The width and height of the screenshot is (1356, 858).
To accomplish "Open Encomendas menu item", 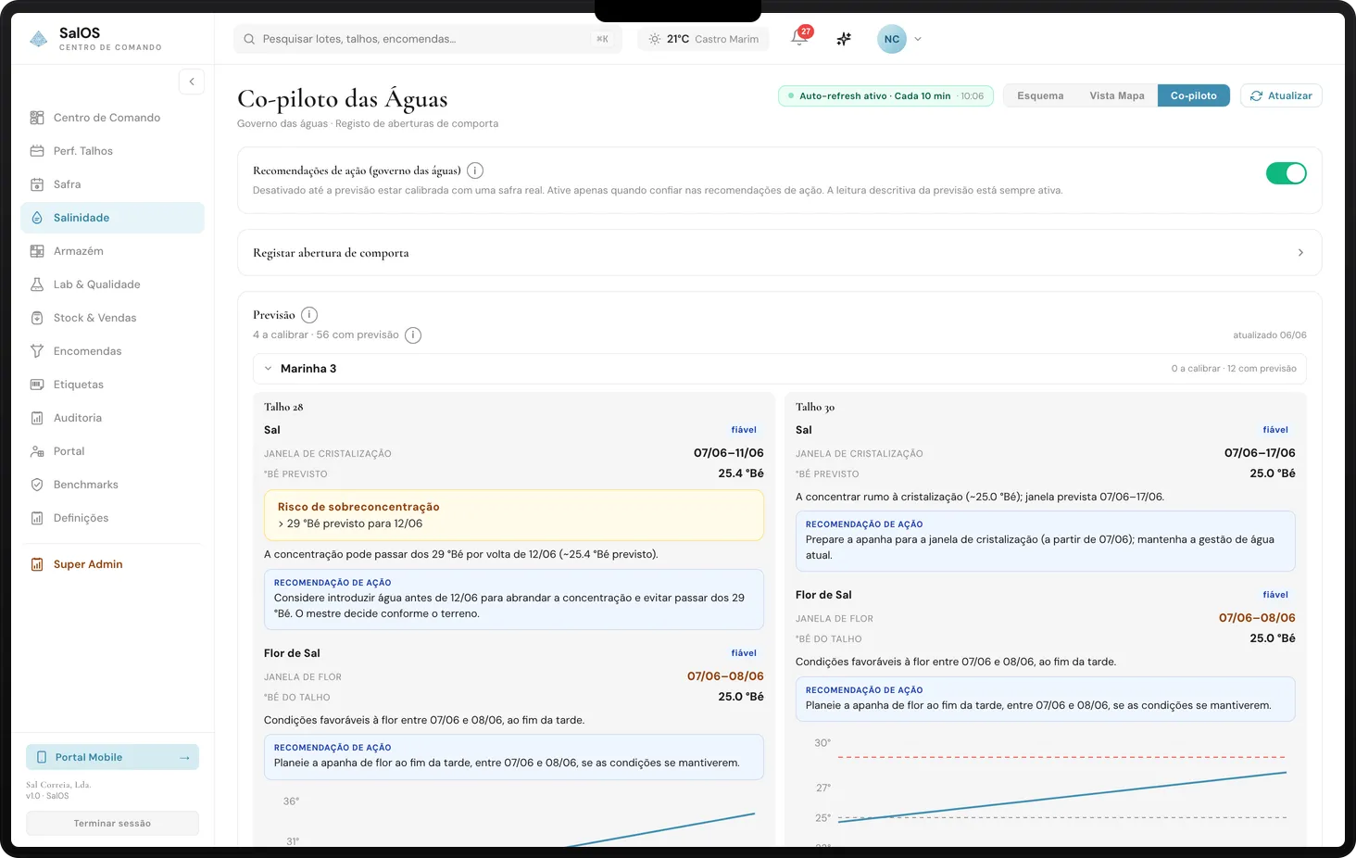I will click(x=112, y=351).
